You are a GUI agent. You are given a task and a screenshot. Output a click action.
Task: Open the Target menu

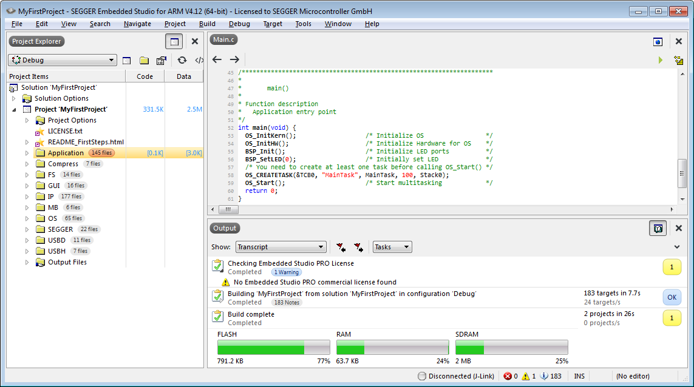tap(273, 24)
